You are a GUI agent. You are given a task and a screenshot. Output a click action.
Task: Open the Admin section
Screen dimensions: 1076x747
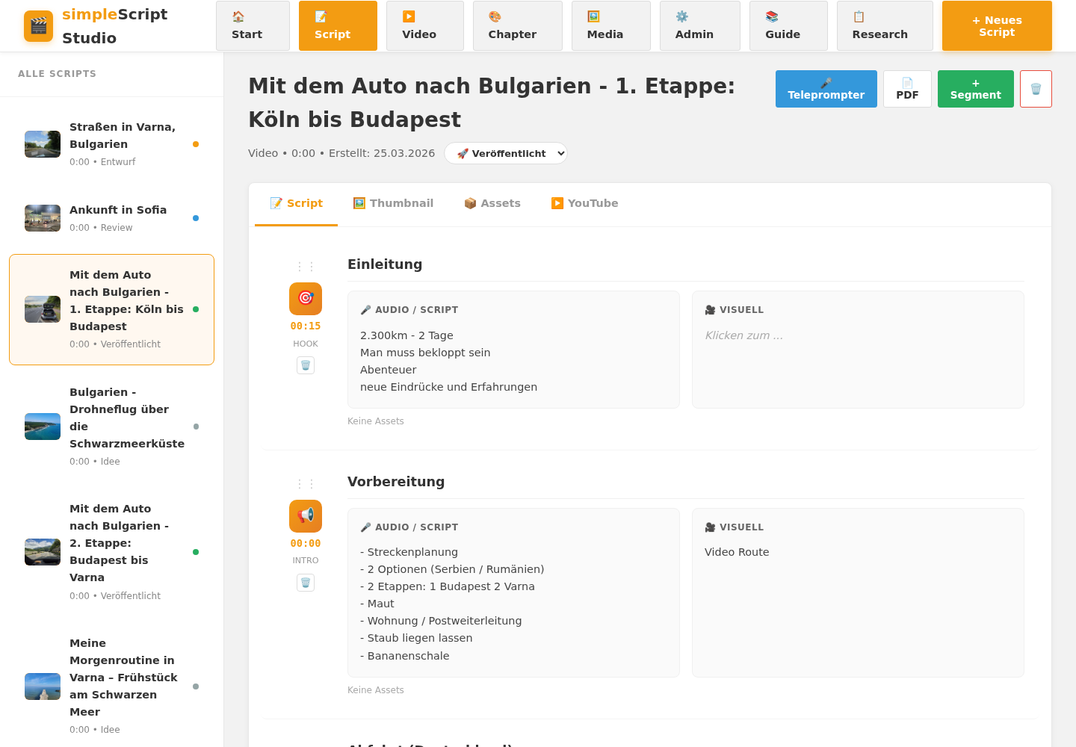tap(700, 26)
